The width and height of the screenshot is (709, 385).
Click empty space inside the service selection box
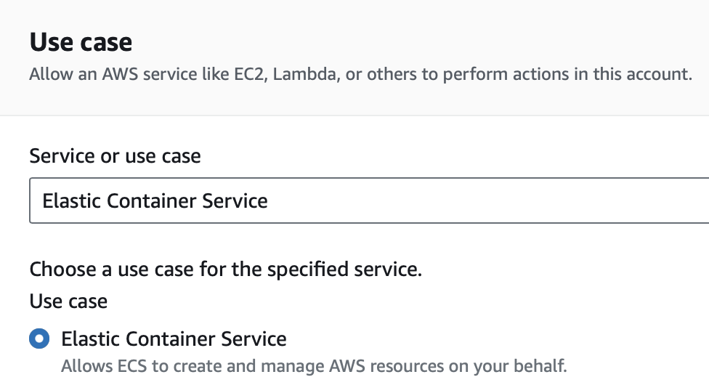(x=509, y=200)
